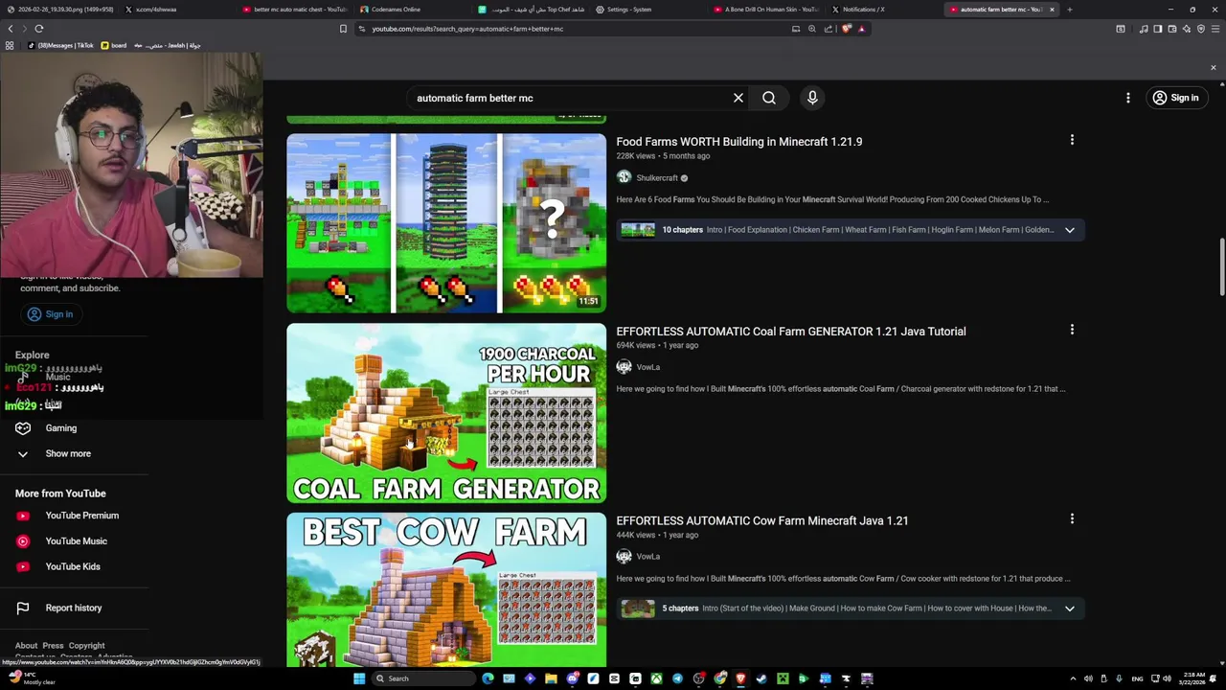The height and width of the screenshot is (690, 1226).
Task: Click the YouTube Kids icon
Action: point(23,566)
